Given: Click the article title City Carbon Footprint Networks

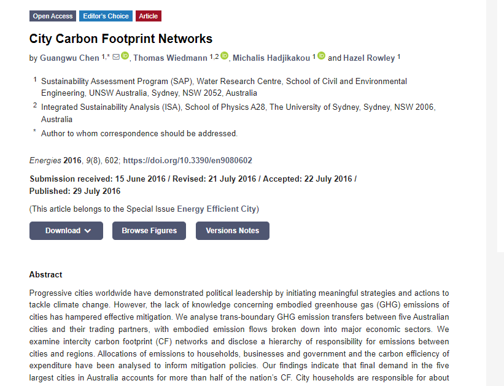Looking at the screenshot, I should click(121, 39).
